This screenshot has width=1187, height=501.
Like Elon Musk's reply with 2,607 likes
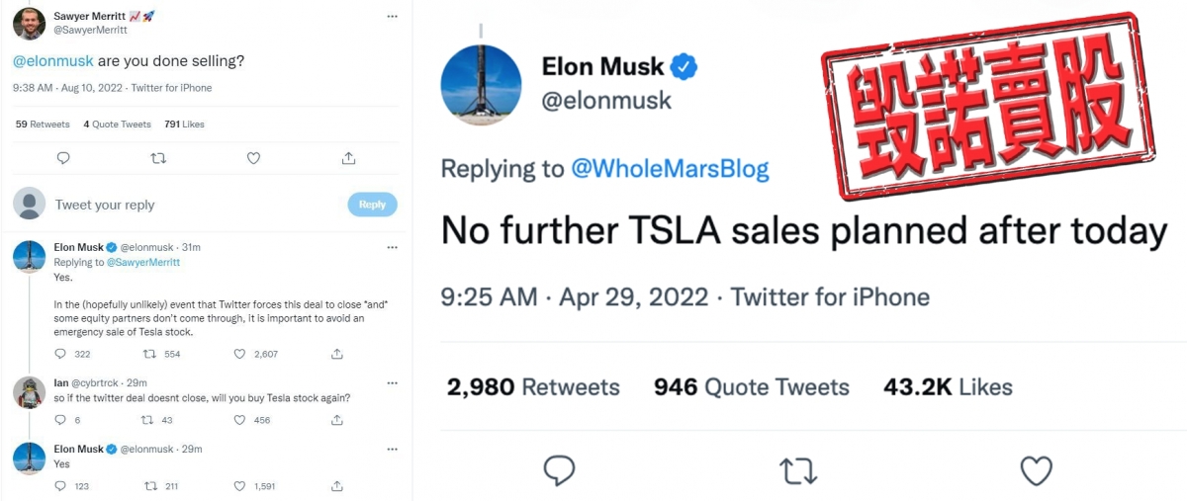tap(239, 354)
